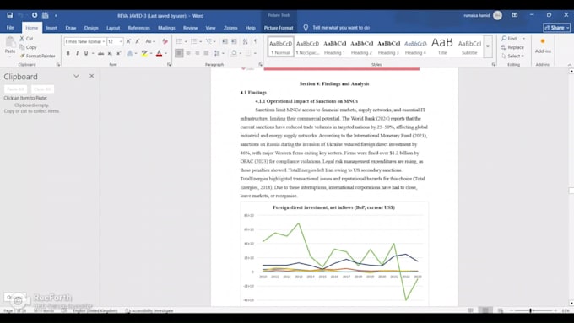Viewport: 574px width, 323px height.
Task: Switch to Web Layout view
Action: pos(500,310)
